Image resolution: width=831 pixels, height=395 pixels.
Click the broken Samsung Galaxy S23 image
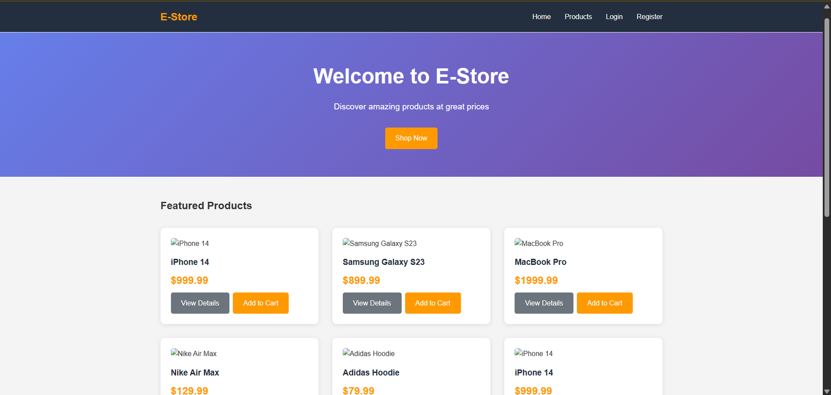tap(380, 243)
